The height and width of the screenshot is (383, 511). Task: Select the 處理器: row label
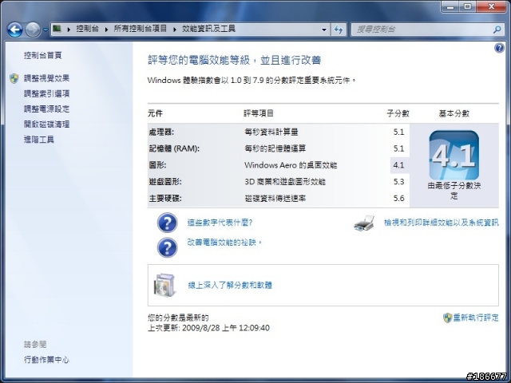[161, 132]
